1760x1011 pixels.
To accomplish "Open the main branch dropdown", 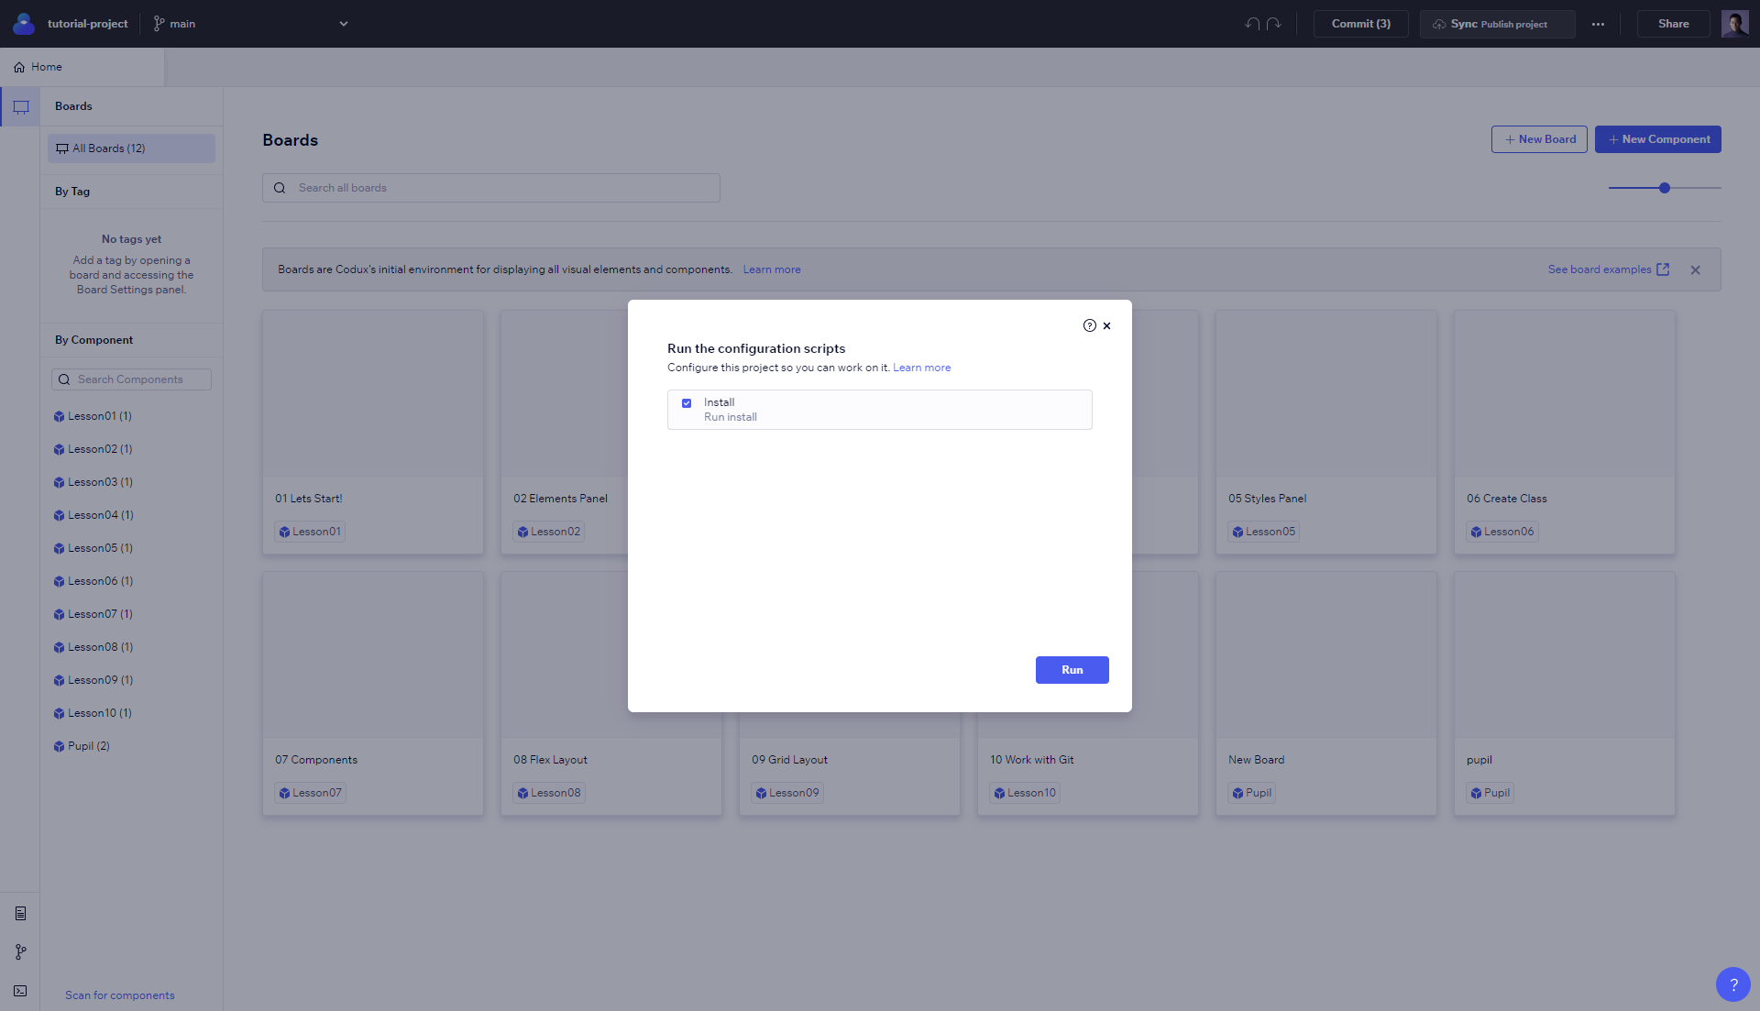I will pyautogui.click(x=250, y=24).
